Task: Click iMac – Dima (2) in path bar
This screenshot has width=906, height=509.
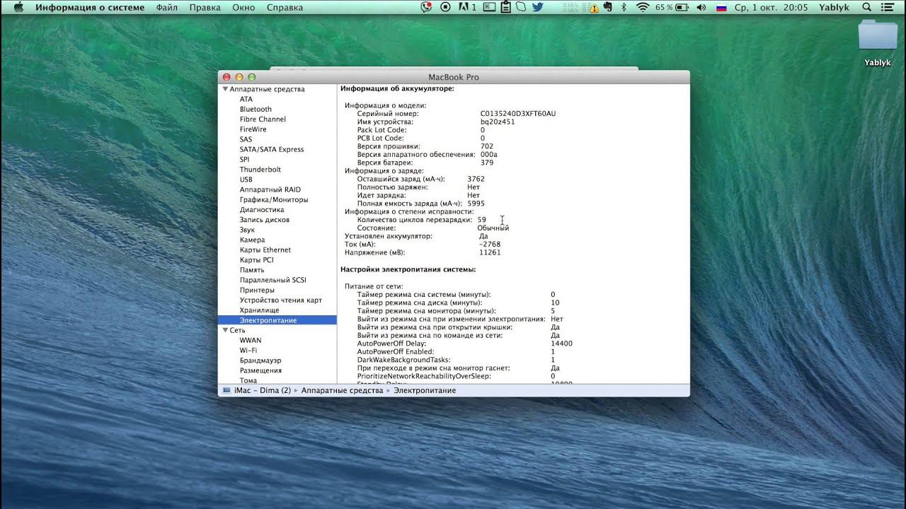Action: point(262,390)
